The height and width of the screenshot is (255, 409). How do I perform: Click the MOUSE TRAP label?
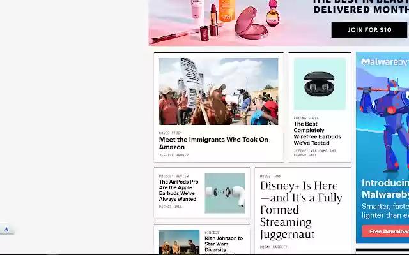(270, 176)
